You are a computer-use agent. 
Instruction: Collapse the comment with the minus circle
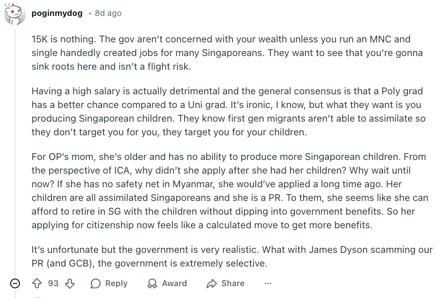point(15,283)
